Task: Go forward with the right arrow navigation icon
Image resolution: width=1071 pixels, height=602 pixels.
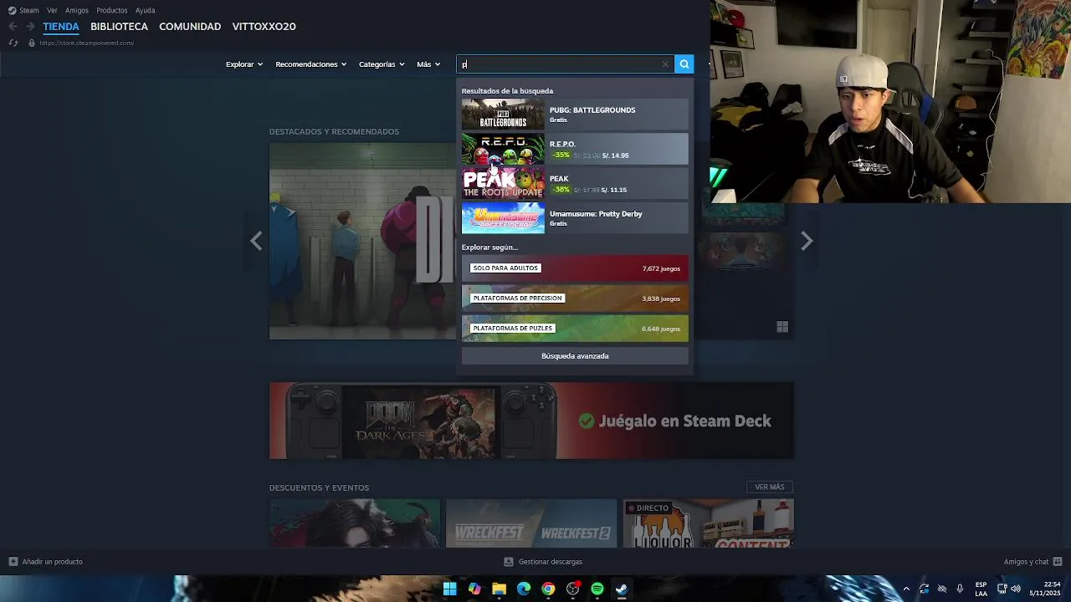Action: (x=30, y=27)
